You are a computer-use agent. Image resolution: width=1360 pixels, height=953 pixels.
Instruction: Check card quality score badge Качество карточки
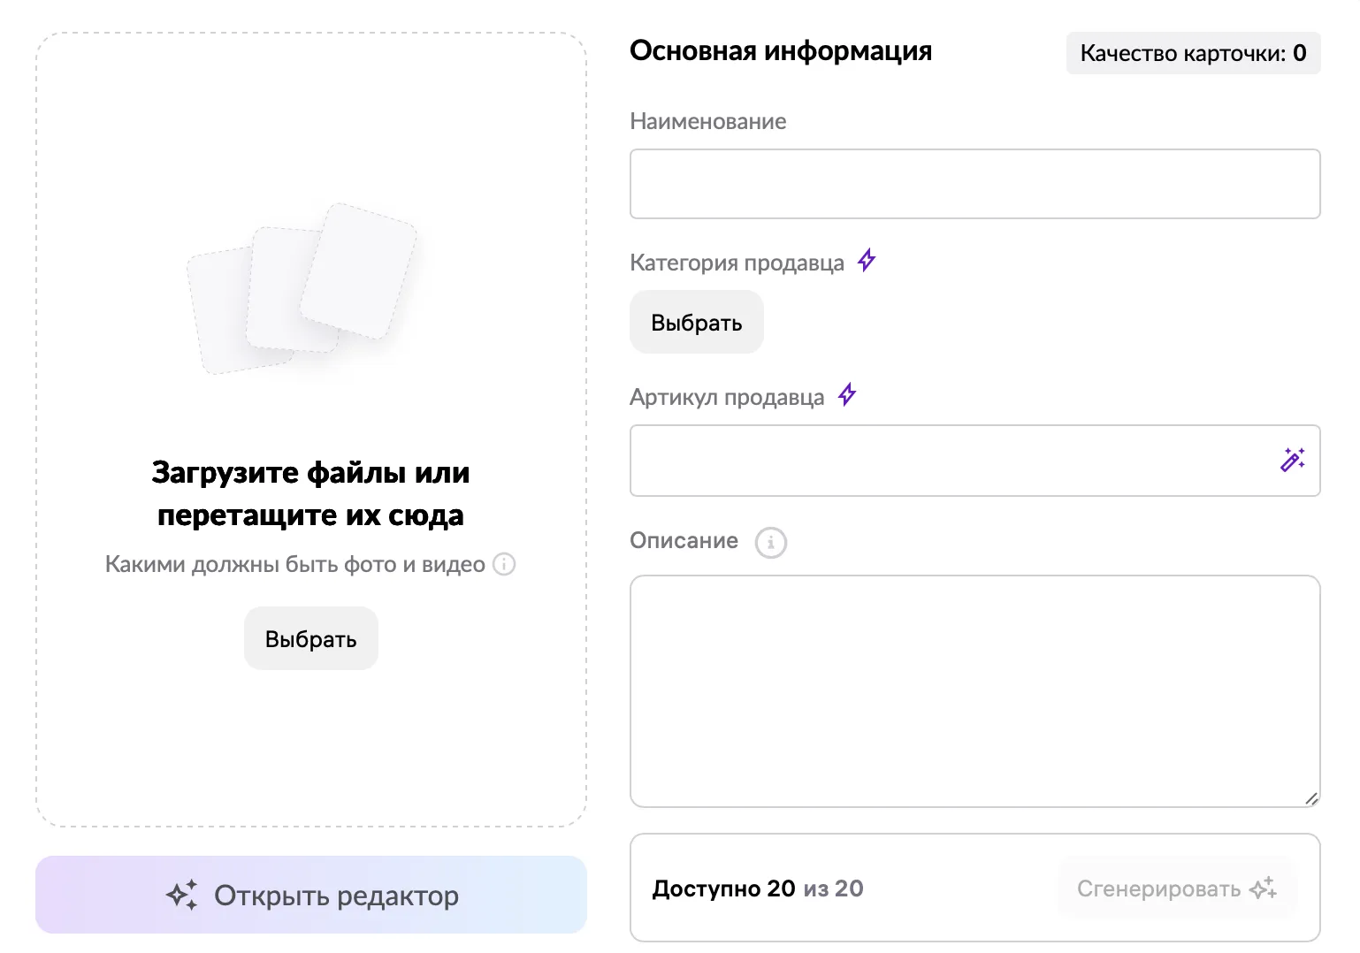1192,53
